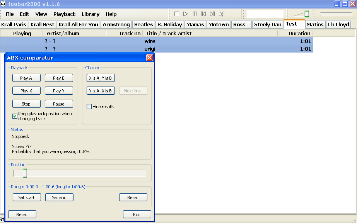This screenshot has width=357, height=223.
Task: Switch to the Armstrong playlist tab
Action: click(116, 24)
